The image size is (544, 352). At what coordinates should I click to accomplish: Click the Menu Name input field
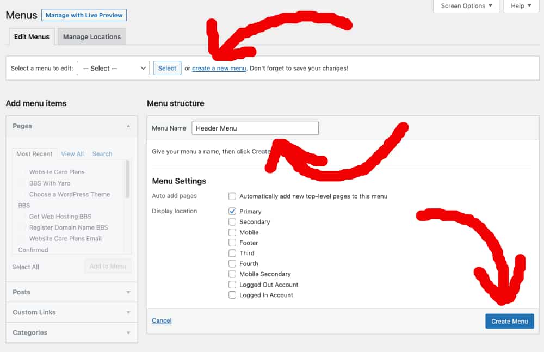(x=255, y=128)
